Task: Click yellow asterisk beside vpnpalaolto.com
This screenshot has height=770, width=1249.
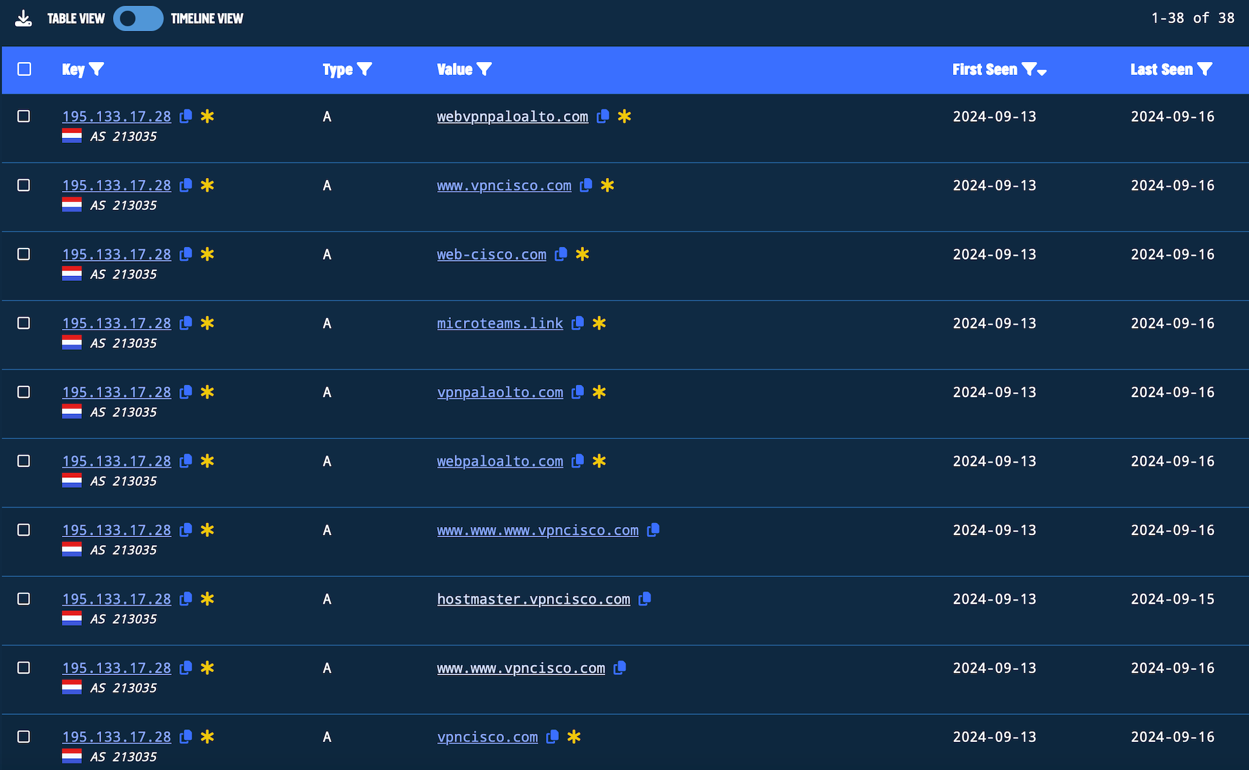Action: 600,392
